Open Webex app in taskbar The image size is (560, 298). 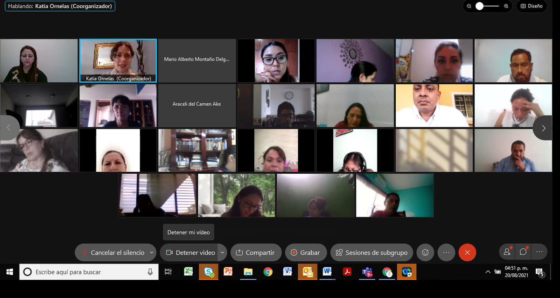point(406,272)
